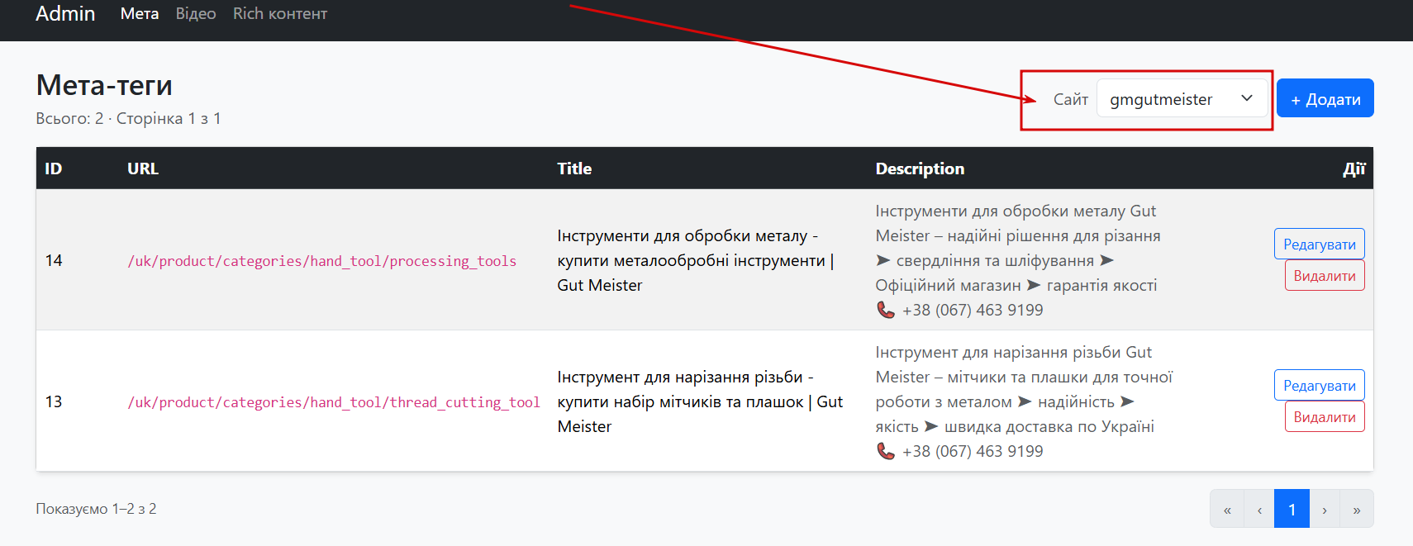Click the thread_cutting_tool URL in row 13
This screenshot has width=1413, height=546.
coord(333,402)
